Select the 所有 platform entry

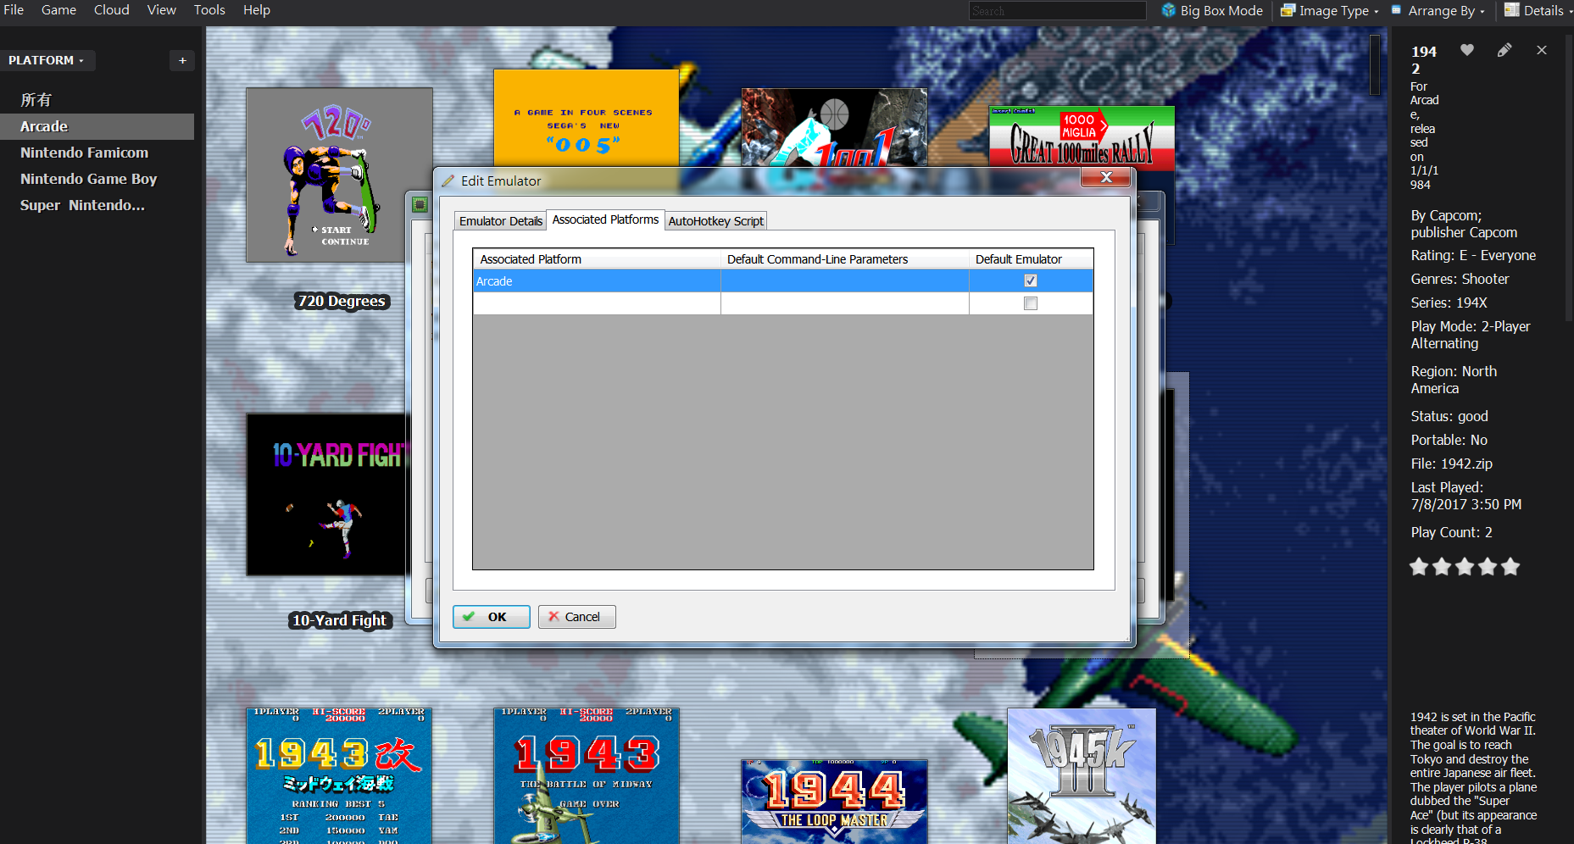click(36, 100)
